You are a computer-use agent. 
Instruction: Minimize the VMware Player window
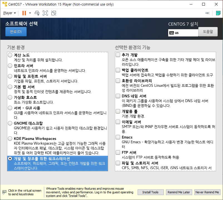191,4
